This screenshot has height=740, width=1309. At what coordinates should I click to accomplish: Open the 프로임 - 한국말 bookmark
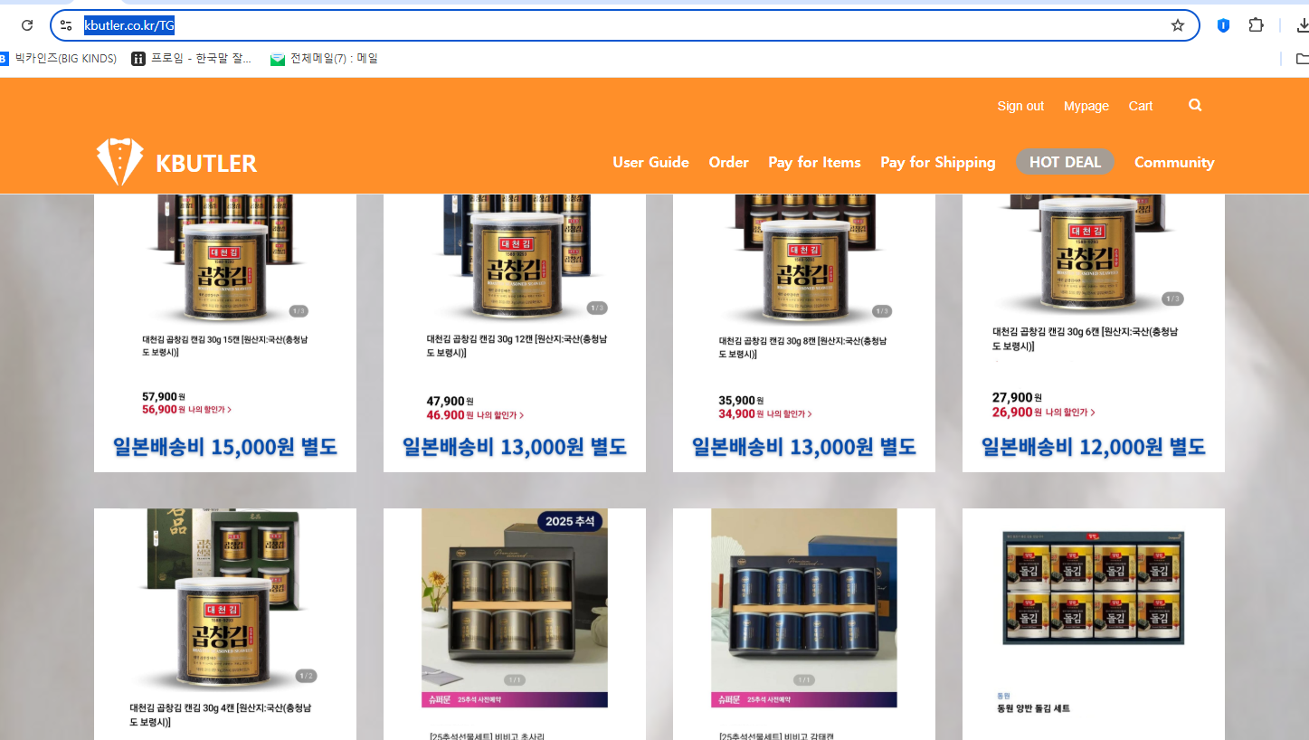[x=192, y=59]
